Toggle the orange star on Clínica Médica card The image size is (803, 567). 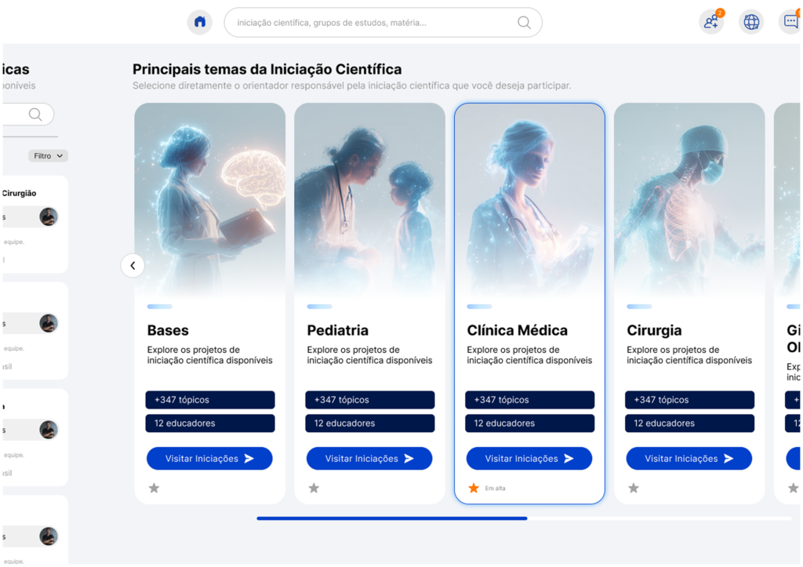coord(474,488)
